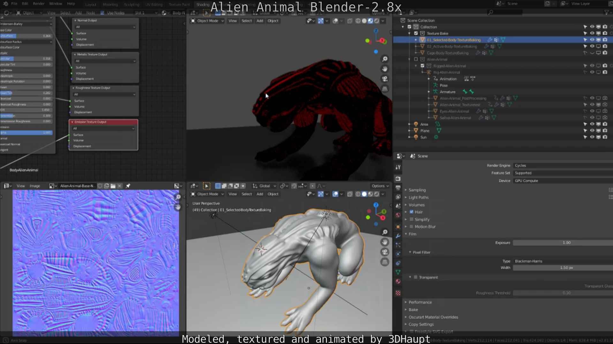
Task: Open the Object Mode dropdown
Action: point(207,194)
